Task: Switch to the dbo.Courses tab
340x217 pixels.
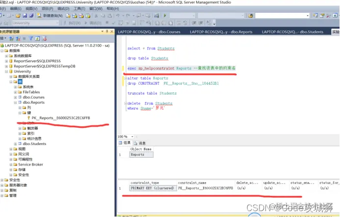Action: (149, 32)
